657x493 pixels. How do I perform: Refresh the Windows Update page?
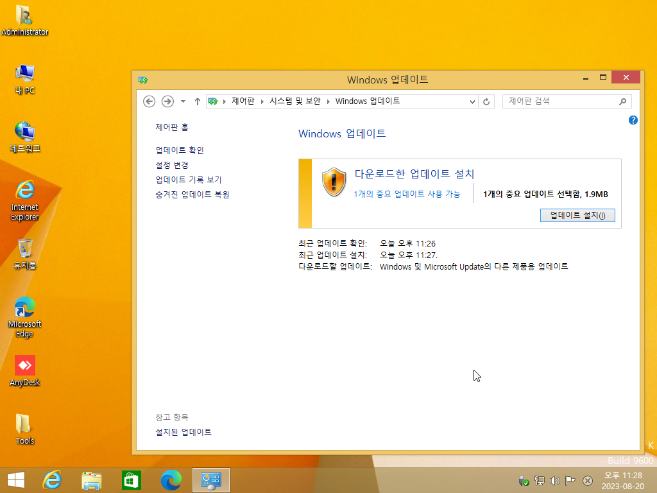point(486,101)
